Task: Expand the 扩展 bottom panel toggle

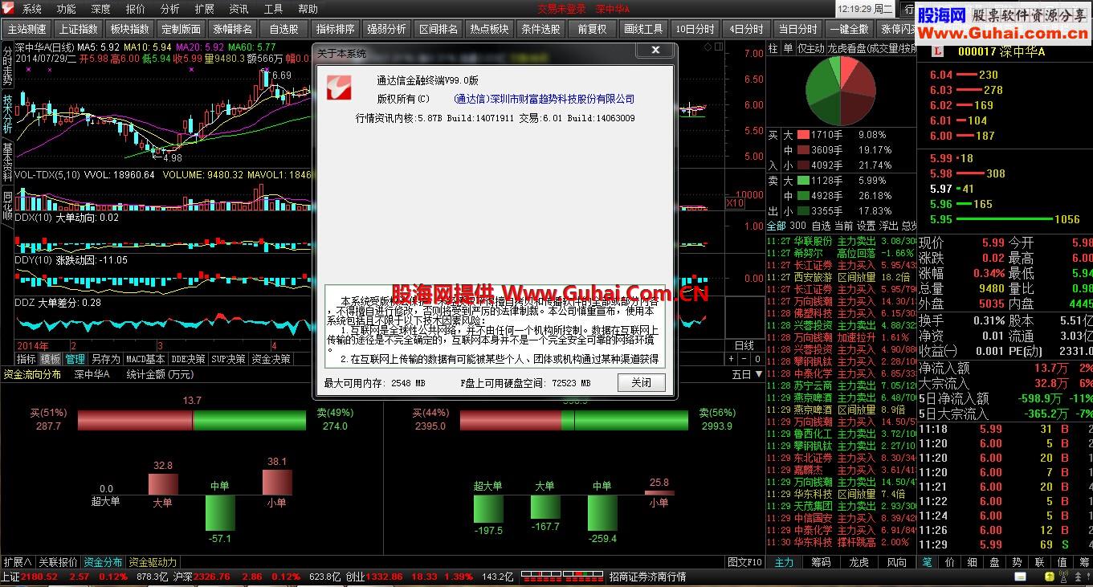Action: coord(18,562)
